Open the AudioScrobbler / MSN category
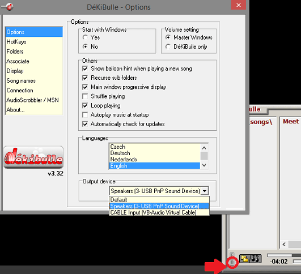 click(34, 100)
